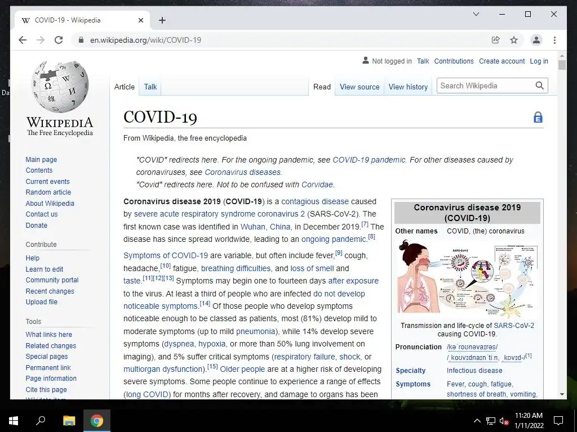
Task: Switch to the Talk tab beside Article
Action: pos(150,87)
